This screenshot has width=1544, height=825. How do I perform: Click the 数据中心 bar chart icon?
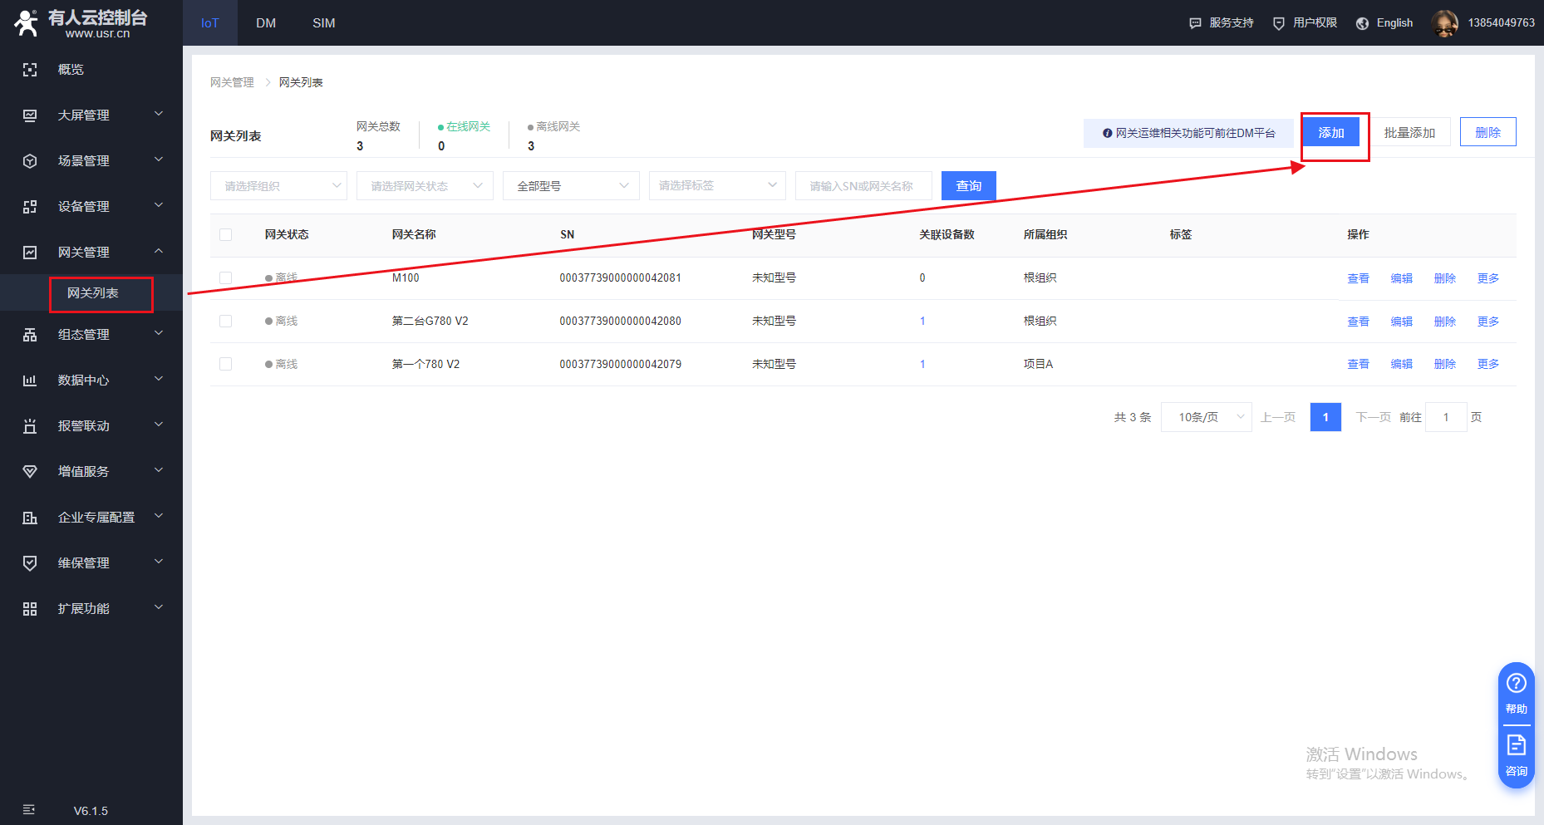pos(30,381)
